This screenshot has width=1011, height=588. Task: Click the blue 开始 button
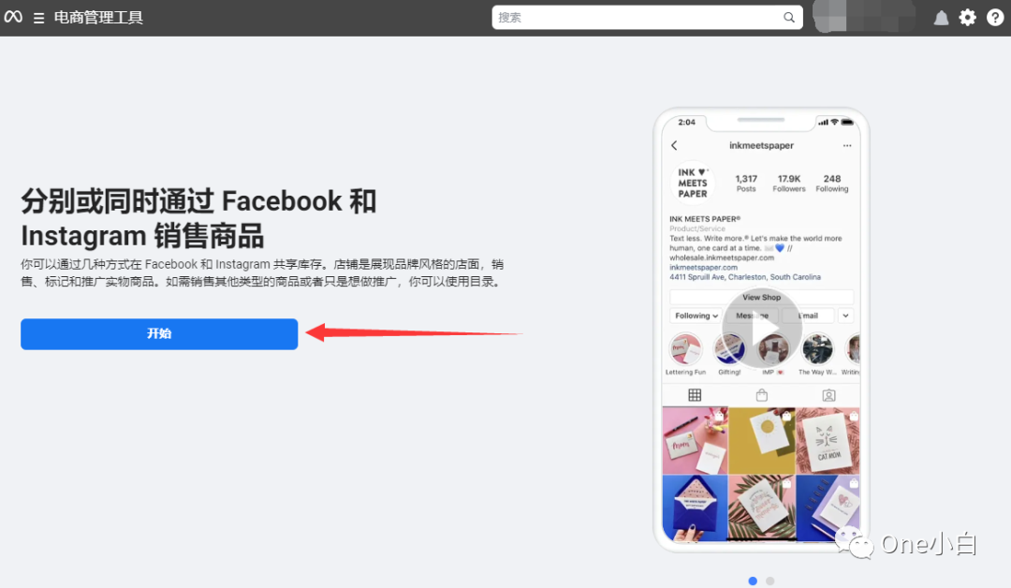coord(158,334)
